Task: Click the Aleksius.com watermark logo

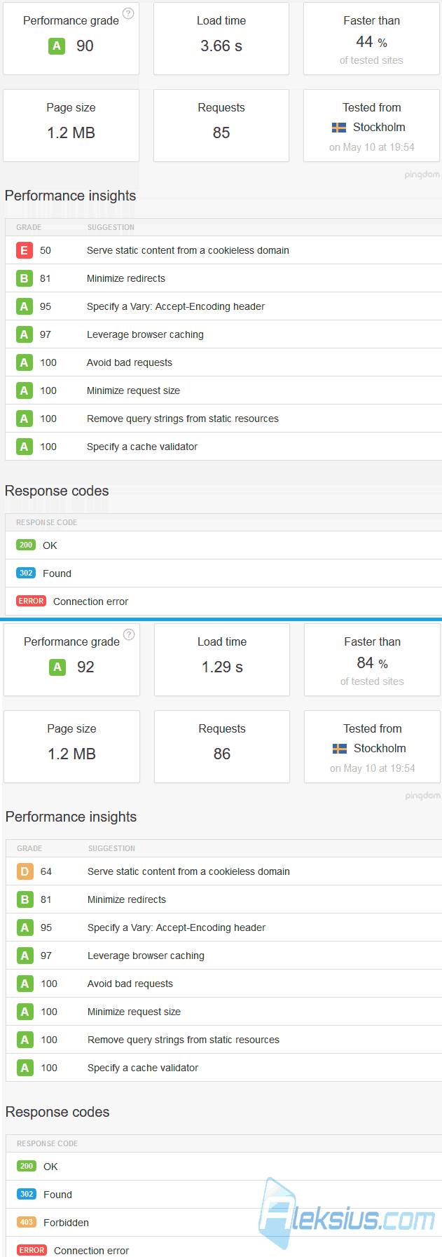Action: (347, 1214)
